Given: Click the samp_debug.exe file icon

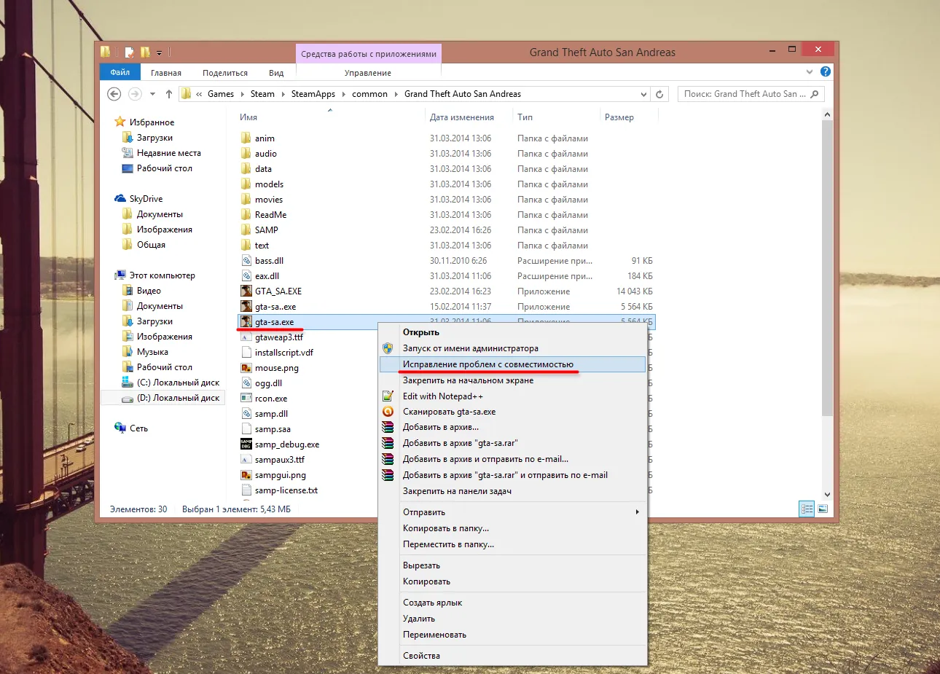Looking at the screenshot, I should click(246, 444).
